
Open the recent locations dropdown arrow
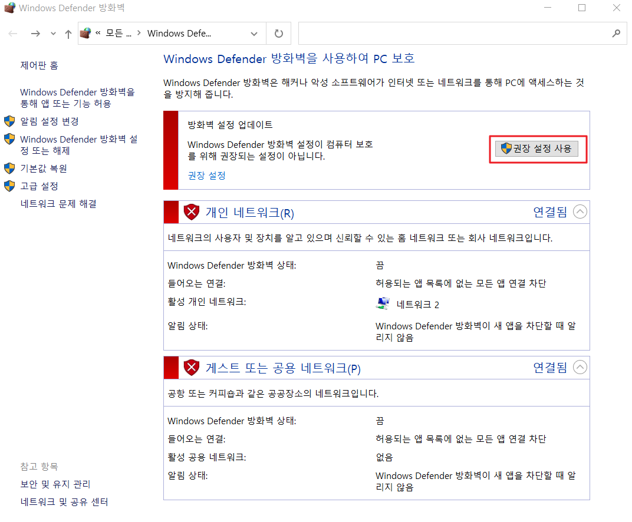(x=53, y=34)
